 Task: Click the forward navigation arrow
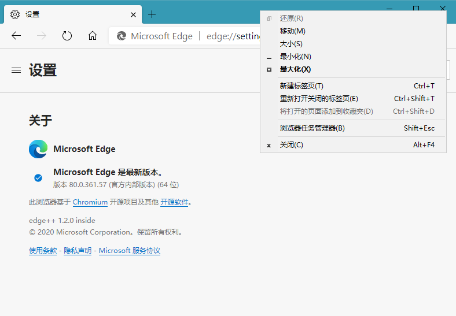(42, 36)
